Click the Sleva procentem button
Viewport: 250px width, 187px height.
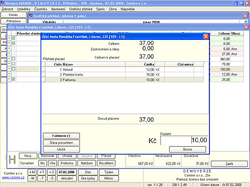(x=61, y=143)
